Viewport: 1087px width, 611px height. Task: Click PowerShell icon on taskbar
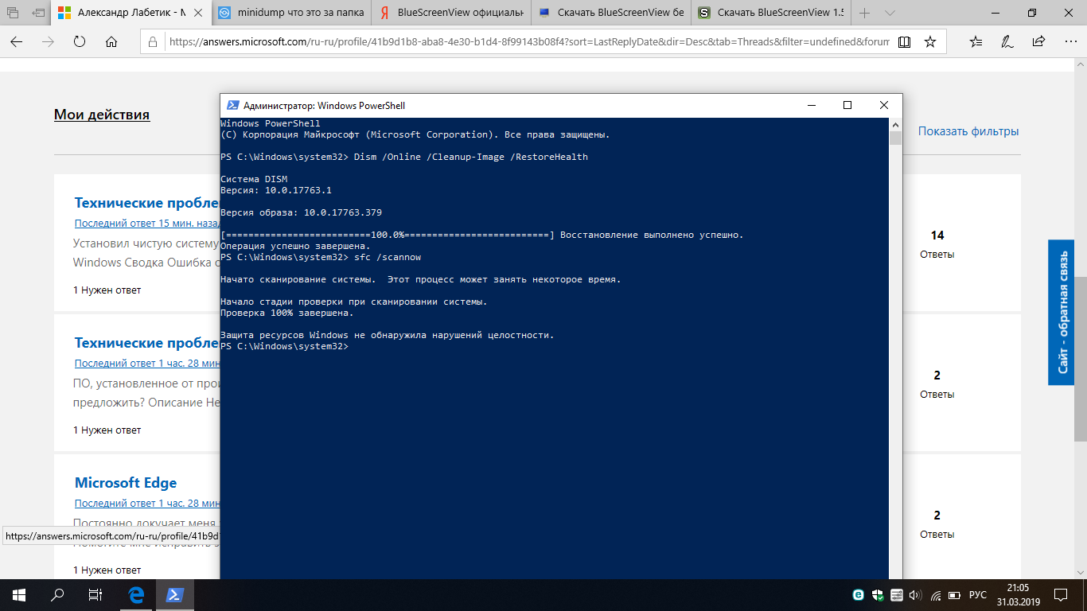coord(176,594)
